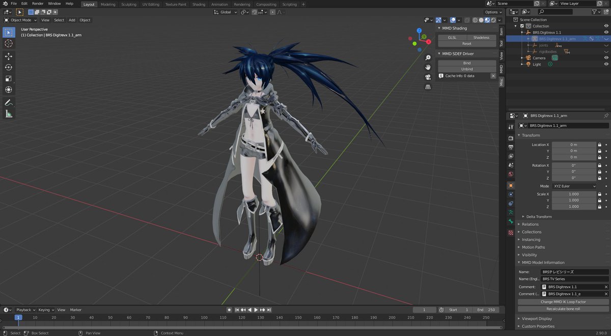
Task: Hide the Camera via eye icon
Action: 606,58
